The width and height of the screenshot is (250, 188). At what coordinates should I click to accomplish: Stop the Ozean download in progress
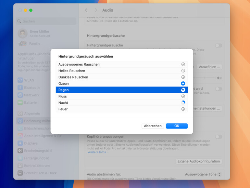click(183, 83)
